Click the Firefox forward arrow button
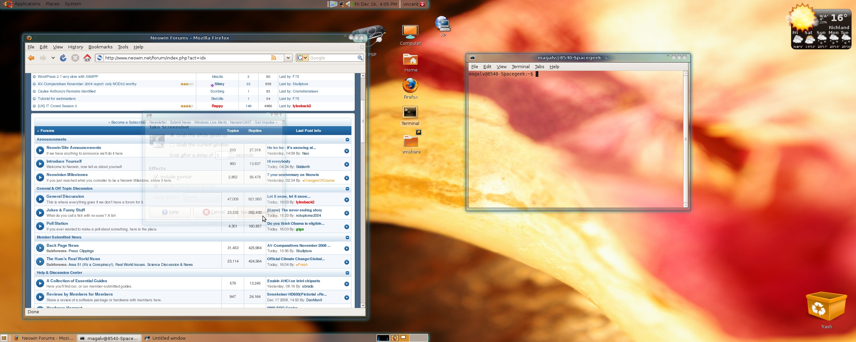 (43, 58)
